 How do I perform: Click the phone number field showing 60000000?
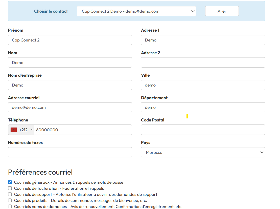coord(83,130)
